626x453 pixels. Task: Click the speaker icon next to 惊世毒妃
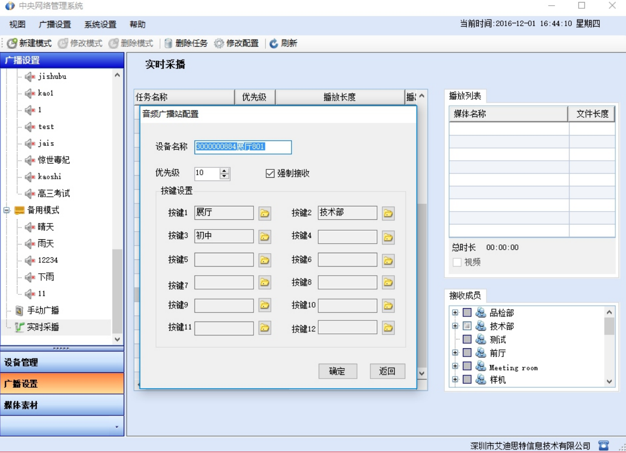(x=30, y=160)
